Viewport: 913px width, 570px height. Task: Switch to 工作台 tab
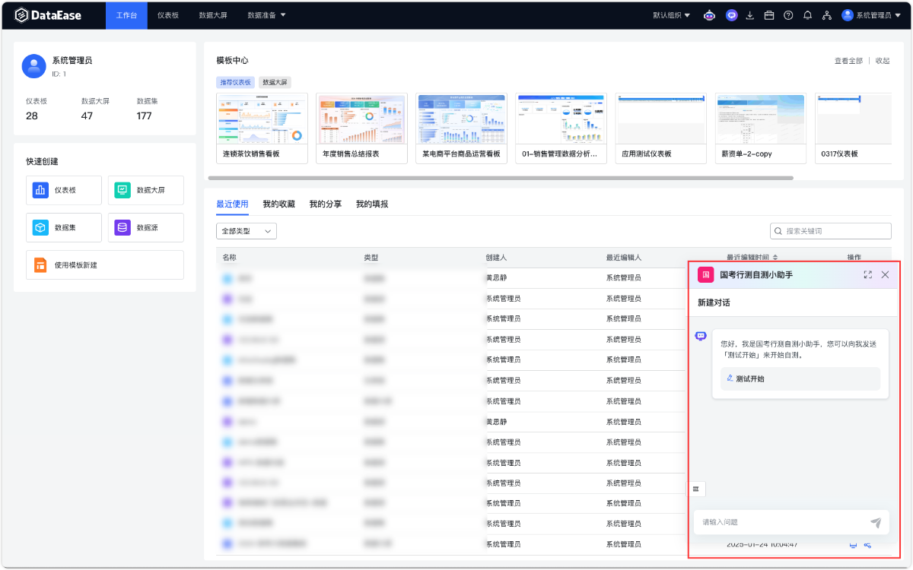coord(127,15)
